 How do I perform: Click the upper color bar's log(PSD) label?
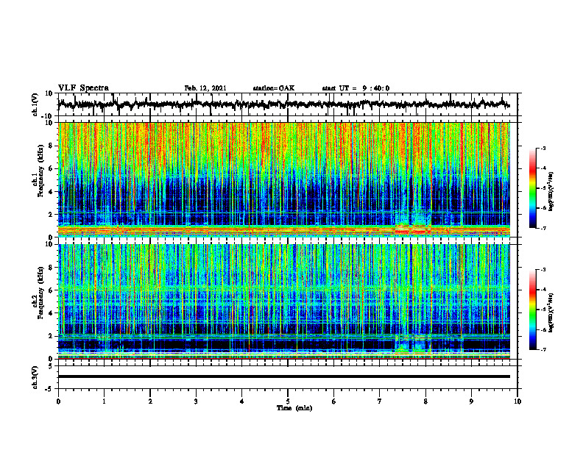click(x=551, y=192)
